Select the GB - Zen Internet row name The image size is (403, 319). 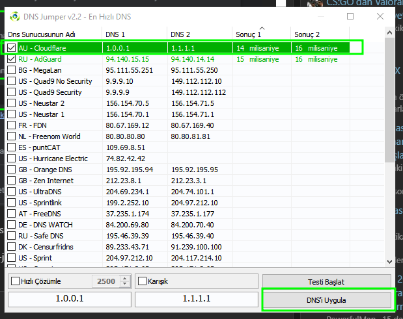pyautogui.click(x=46, y=181)
